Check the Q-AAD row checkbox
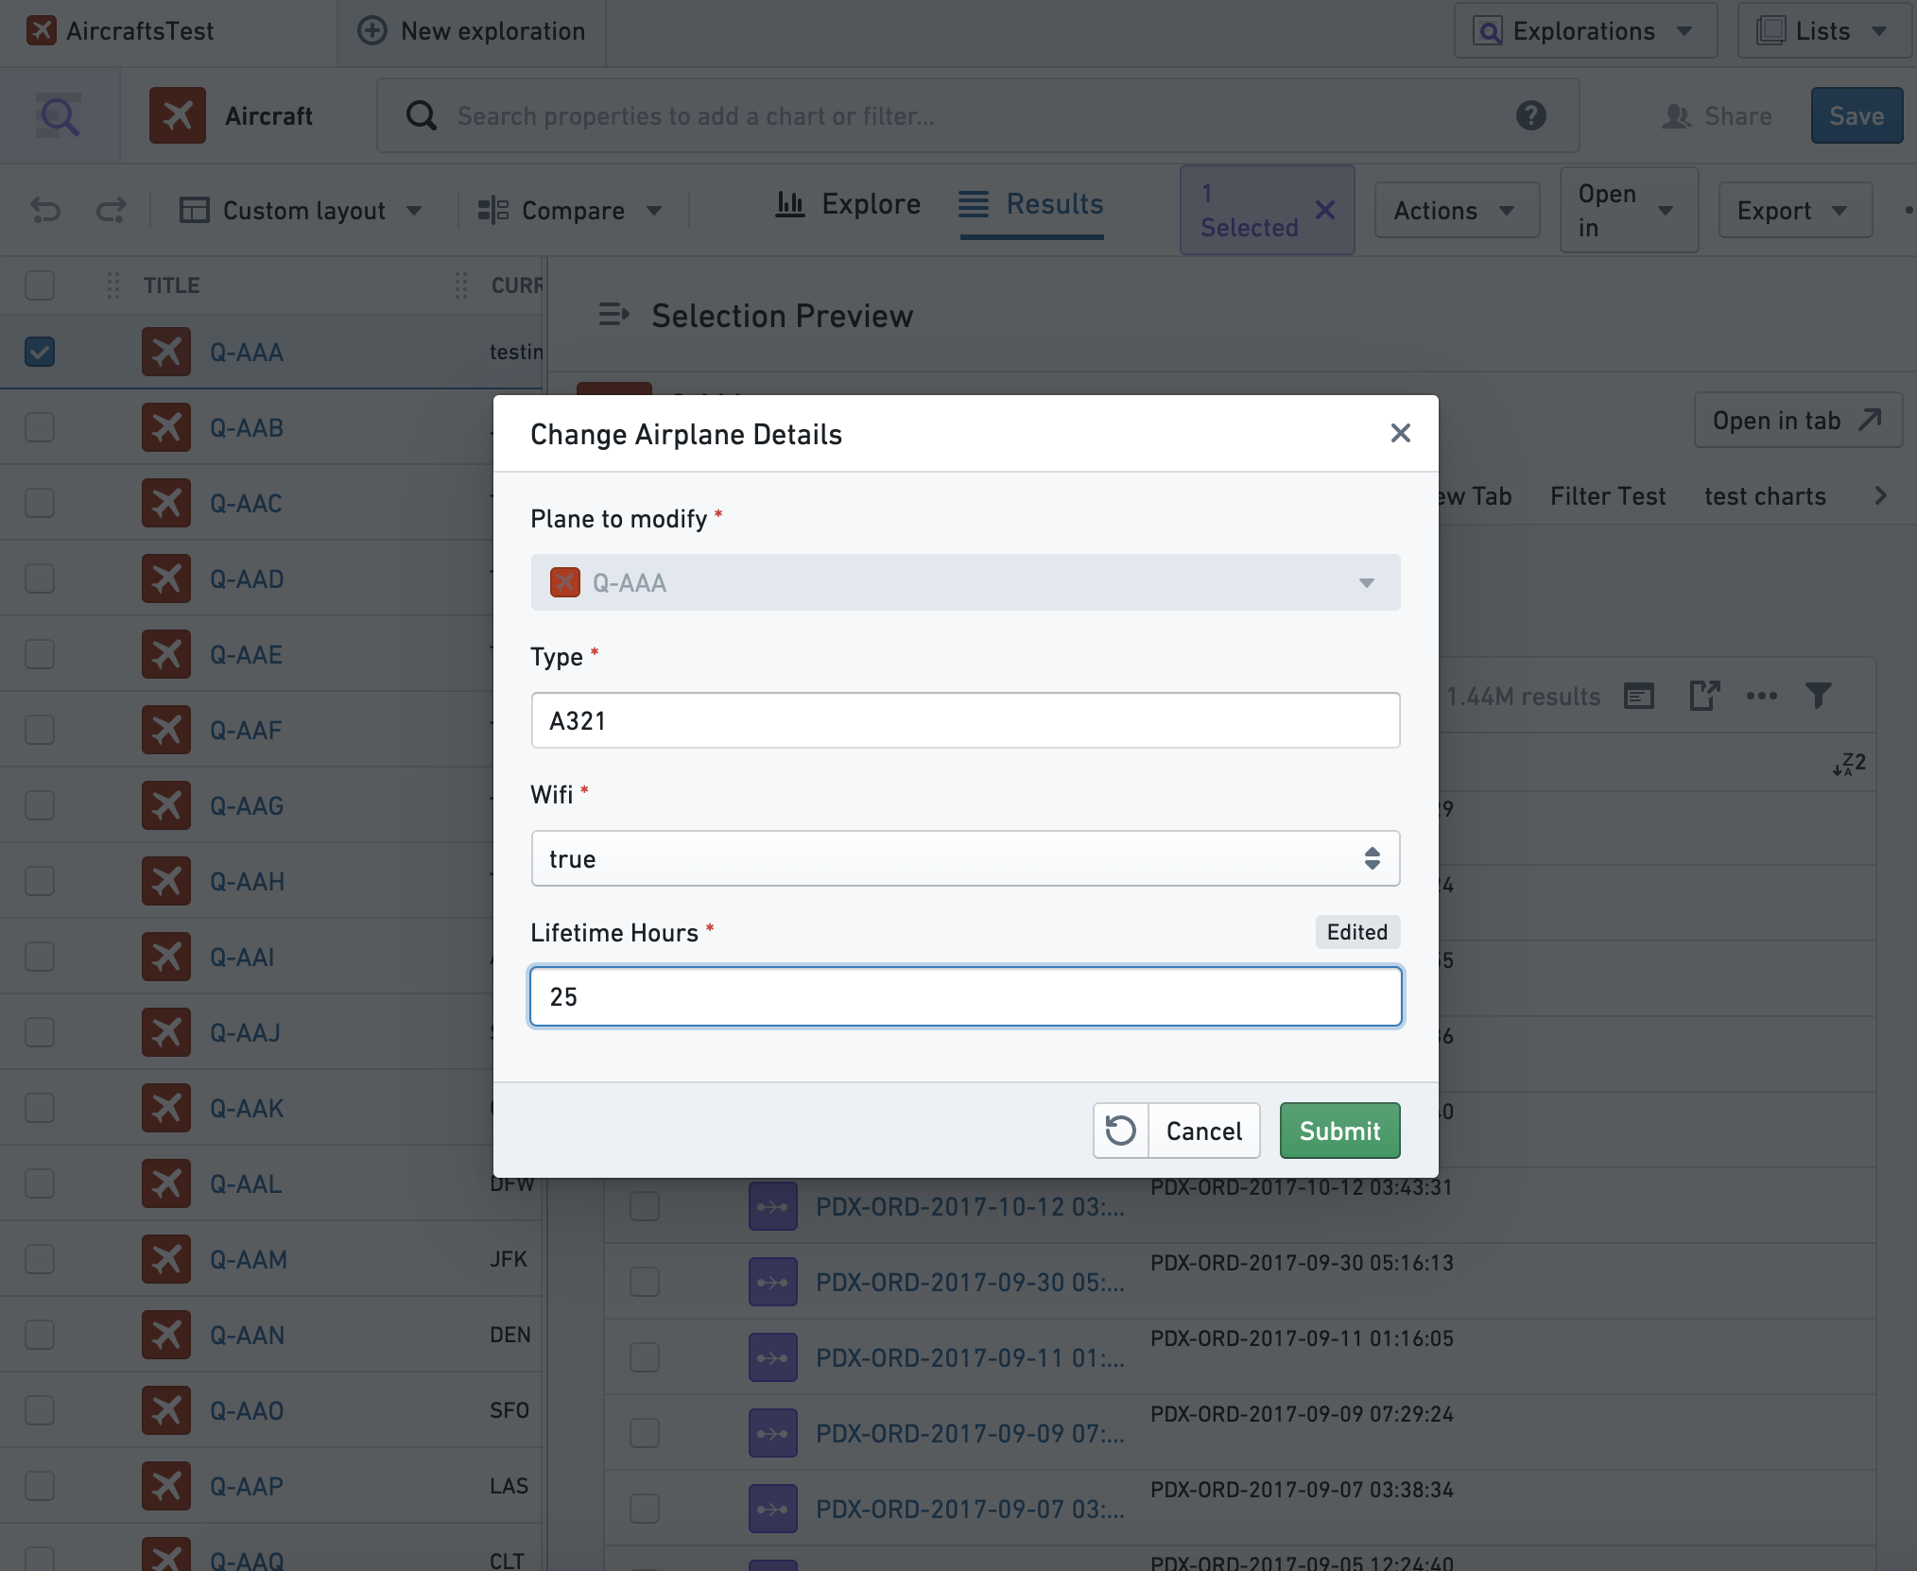The width and height of the screenshot is (1917, 1571). [40, 578]
